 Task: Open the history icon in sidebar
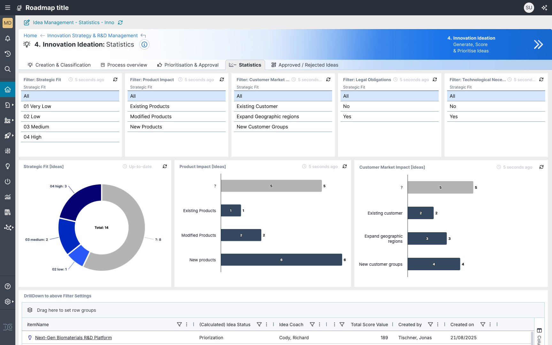point(8,54)
